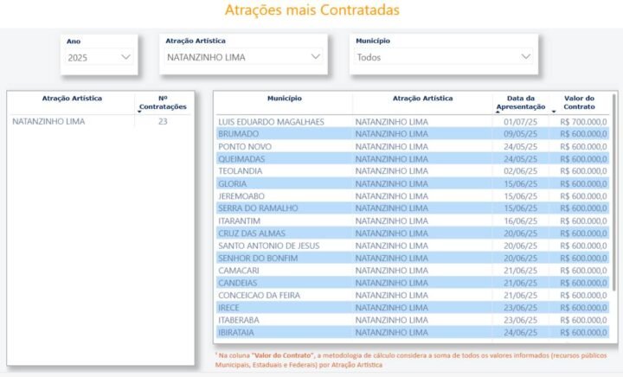The width and height of the screenshot is (623, 377).
Task: Click the Atrações mais Contratadas title
Action: click(x=311, y=10)
